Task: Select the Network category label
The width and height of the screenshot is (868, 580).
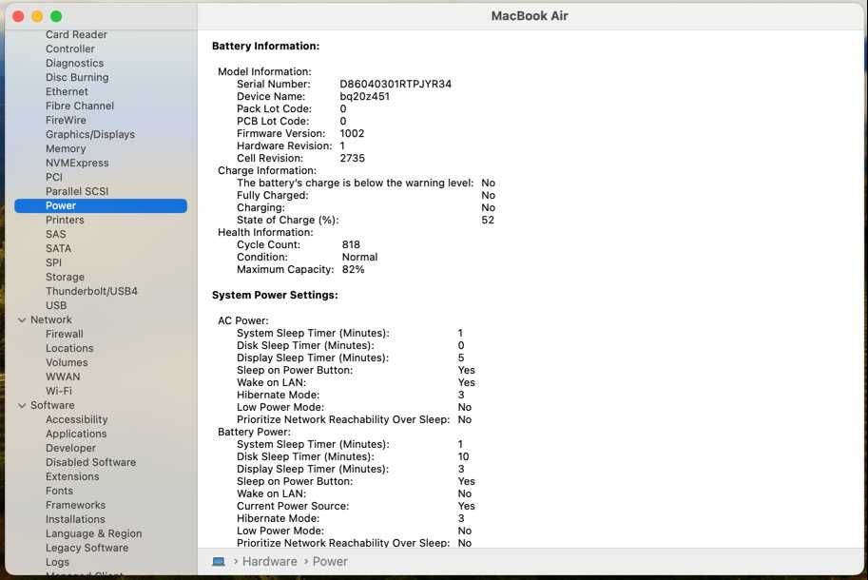Action: click(x=51, y=319)
